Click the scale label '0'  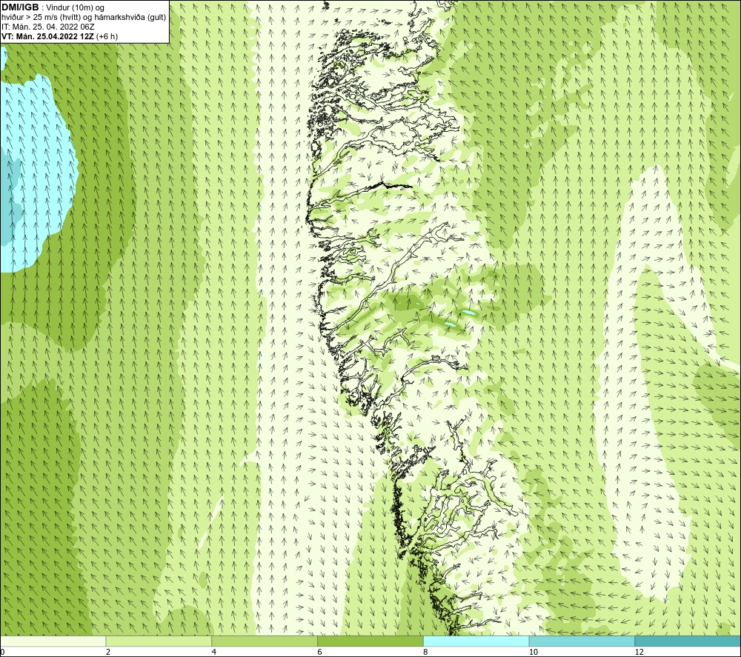coord(2,653)
